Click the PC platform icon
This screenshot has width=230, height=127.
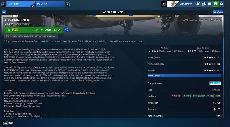(219, 109)
